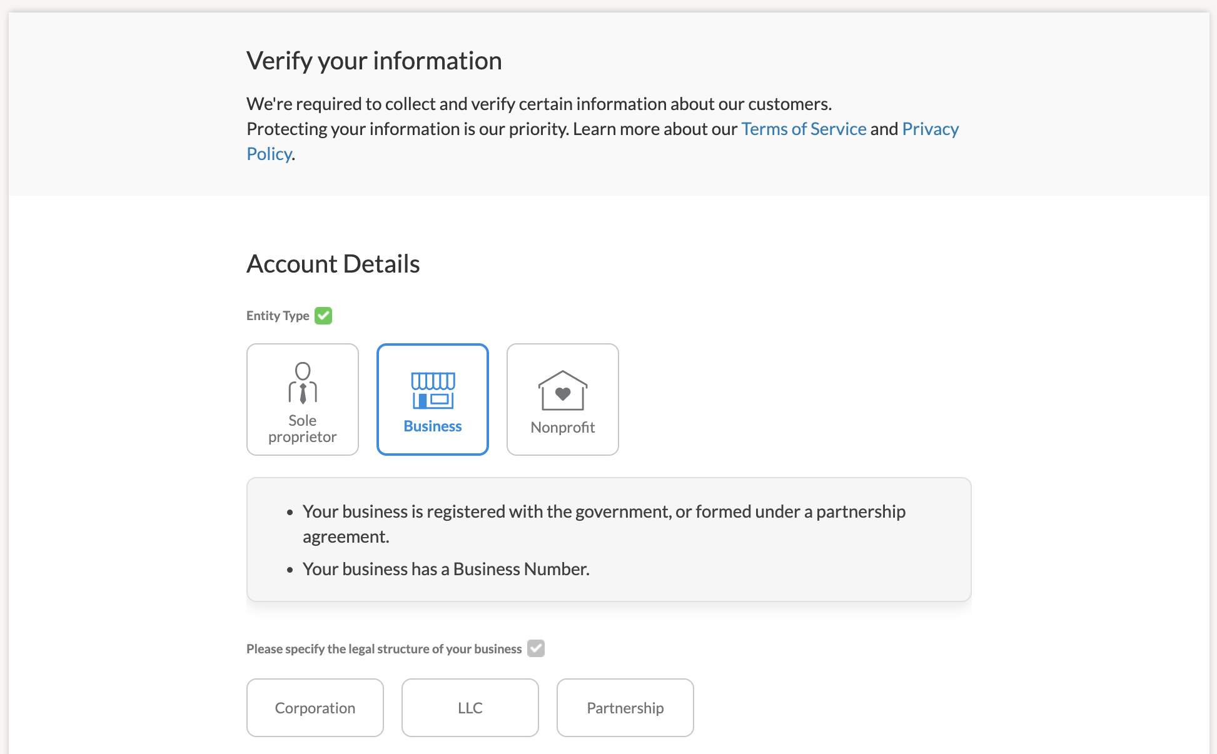Click the grey checkmark beside legal structure label

[x=536, y=648]
